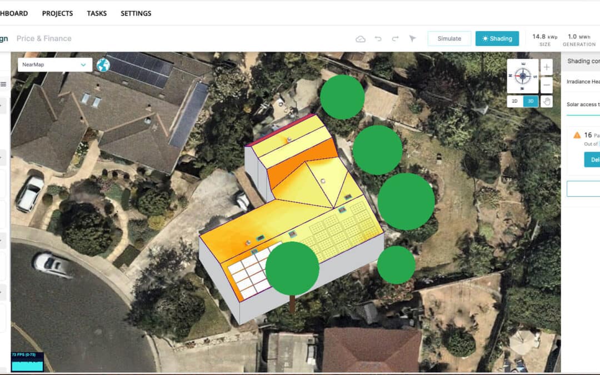Select the flag pointer tool
Screen dimensions: 600x375
412,38
